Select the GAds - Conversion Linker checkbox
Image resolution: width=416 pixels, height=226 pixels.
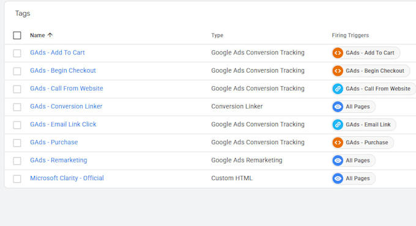pyautogui.click(x=17, y=107)
